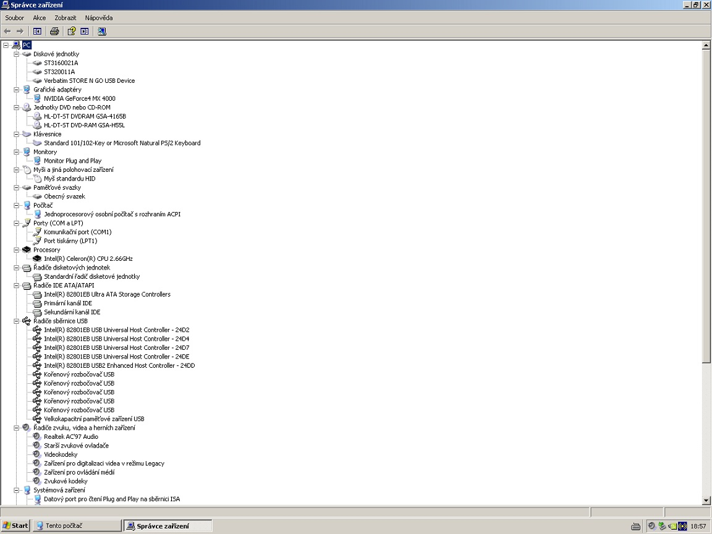Click the USB icon for Host Controller 24D2

[x=37, y=330]
